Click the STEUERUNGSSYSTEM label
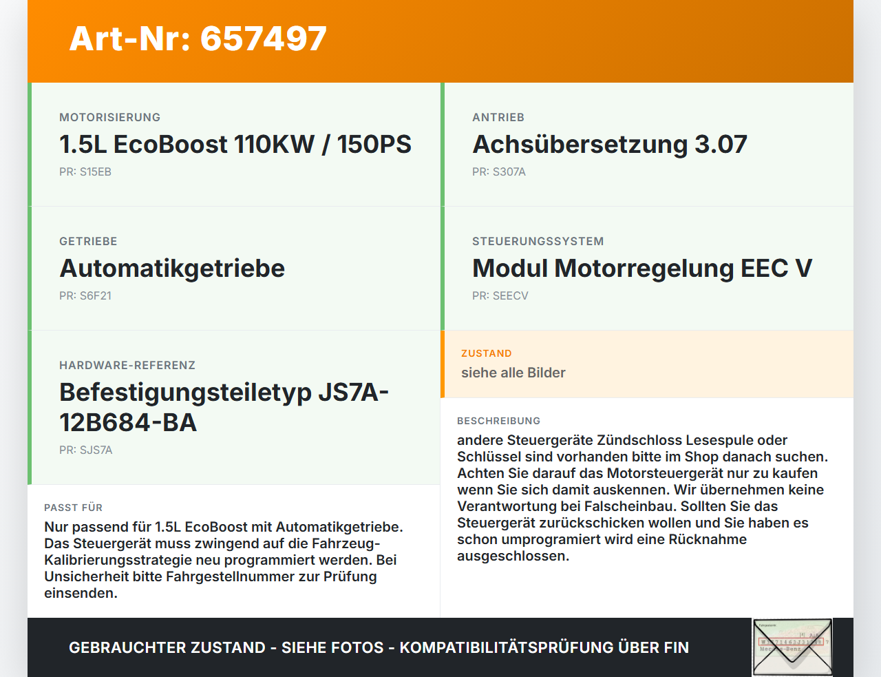The width and height of the screenshot is (881, 677). pyautogui.click(x=538, y=241)
